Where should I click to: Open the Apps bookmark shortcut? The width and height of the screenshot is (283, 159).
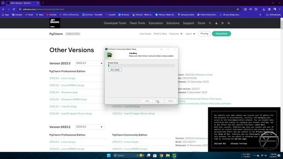[5, 15]
